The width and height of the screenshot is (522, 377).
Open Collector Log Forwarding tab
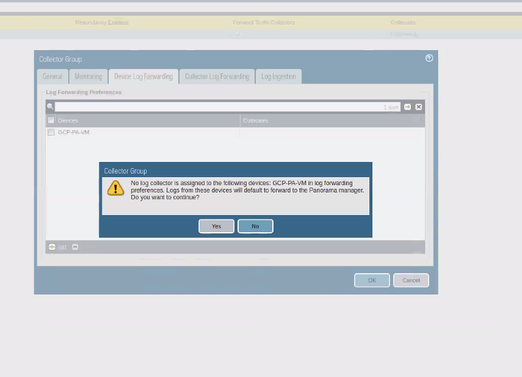217,76
